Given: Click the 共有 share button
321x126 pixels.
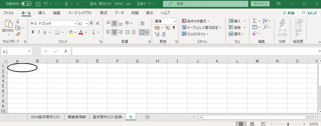Looking at the screenshot, I should (x=289, y=13).
